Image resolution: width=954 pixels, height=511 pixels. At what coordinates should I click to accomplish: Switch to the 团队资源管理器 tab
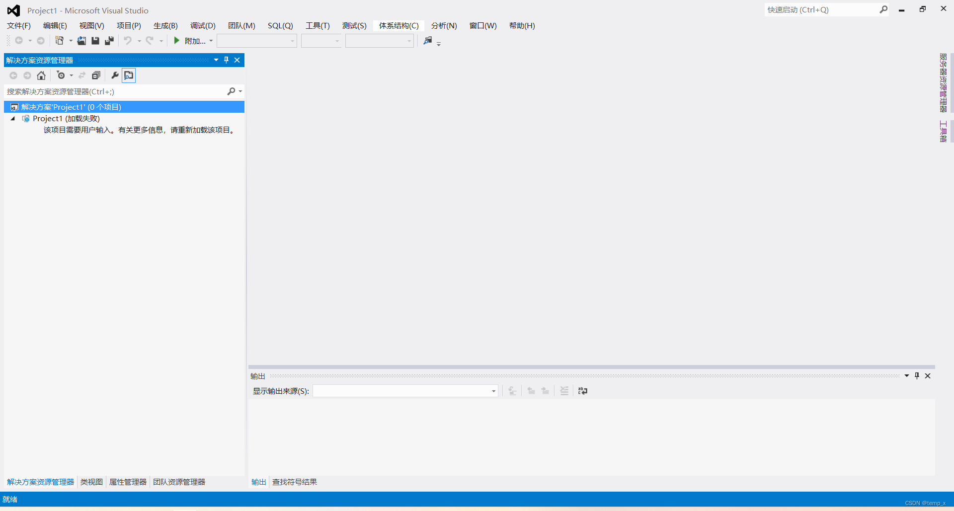179,482
